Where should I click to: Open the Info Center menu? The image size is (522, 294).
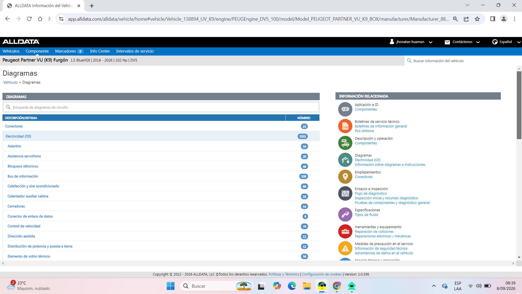(100, 51)
